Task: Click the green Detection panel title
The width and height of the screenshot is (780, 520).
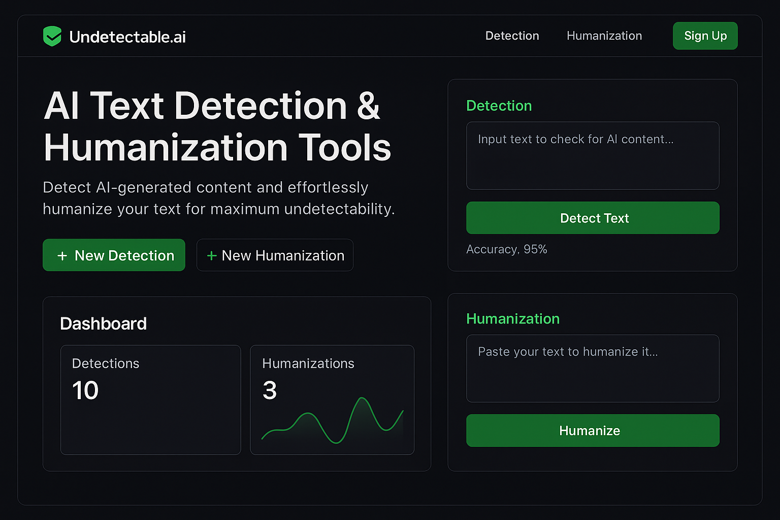Action: tap(499, 106)
